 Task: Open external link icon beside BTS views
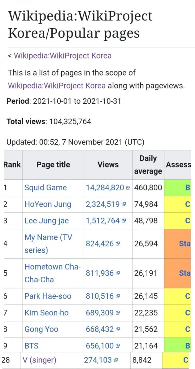[x=118, y=346]
